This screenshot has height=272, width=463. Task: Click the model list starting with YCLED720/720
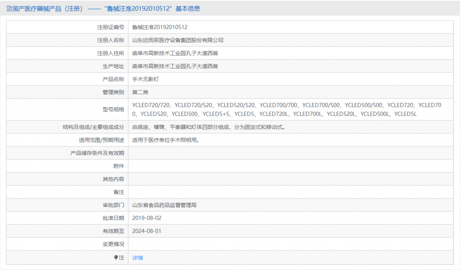tap(287, 109)
